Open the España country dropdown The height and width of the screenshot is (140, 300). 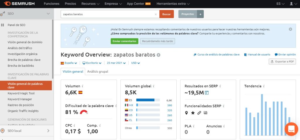click(69, 63)
